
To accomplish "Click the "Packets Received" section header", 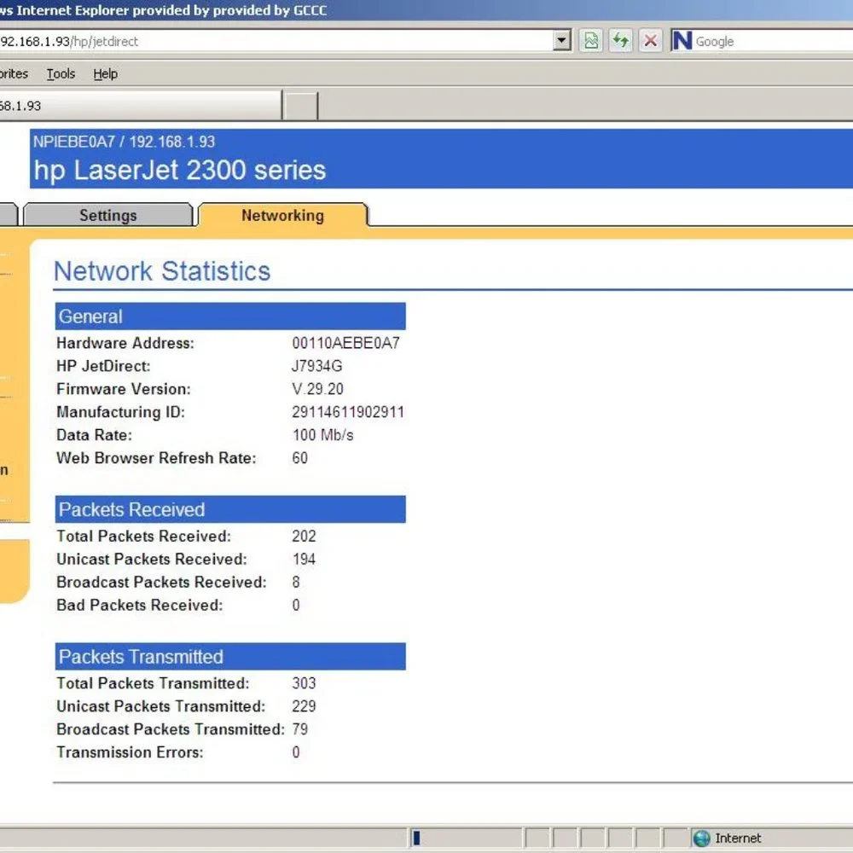I will point(230,509).
